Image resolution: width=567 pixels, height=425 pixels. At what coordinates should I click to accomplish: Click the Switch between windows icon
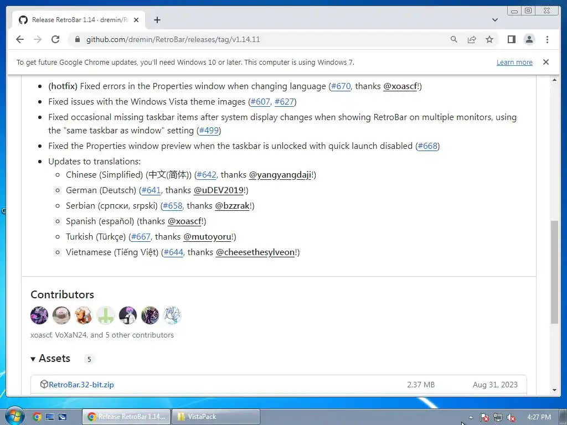click(63, 417)
